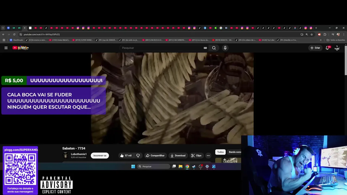Open the Sabaton recommended video thumbnail
347x195 pixels.
228,160
